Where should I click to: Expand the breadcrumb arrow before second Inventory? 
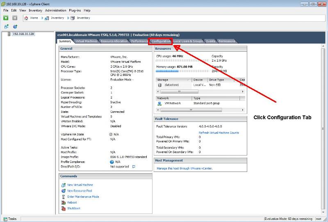[68, 18]
